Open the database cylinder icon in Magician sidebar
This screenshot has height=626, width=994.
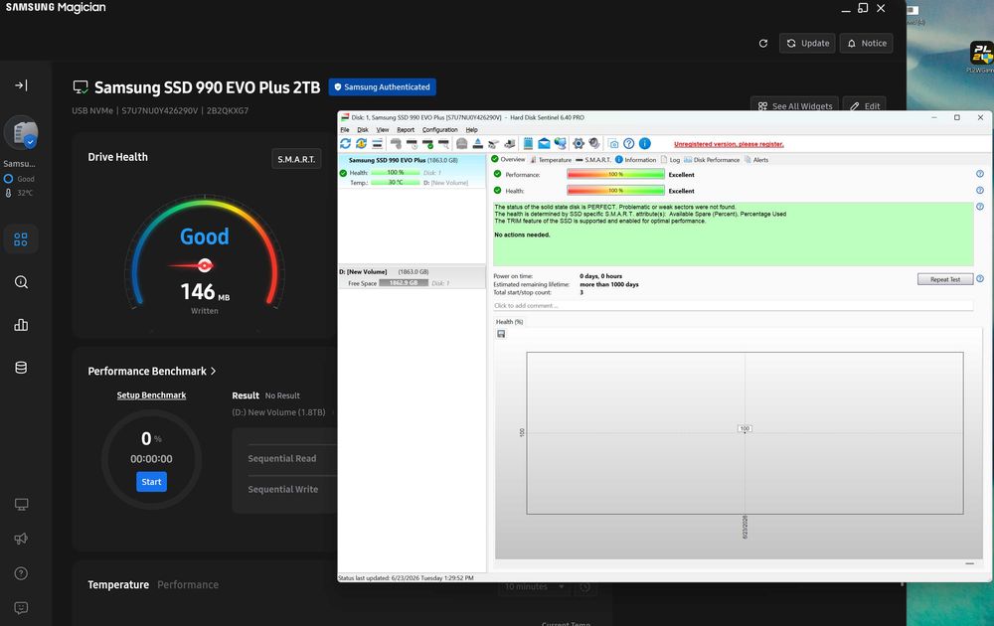click(21, 368)
